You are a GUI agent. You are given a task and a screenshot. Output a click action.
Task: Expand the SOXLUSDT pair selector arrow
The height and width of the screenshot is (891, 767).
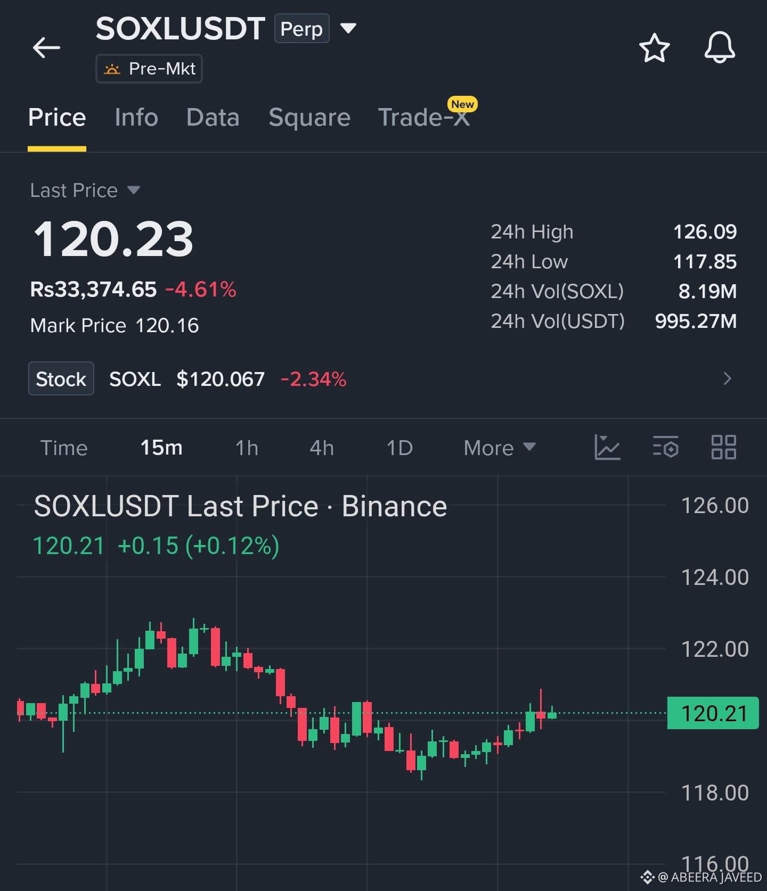coord(348,28)
